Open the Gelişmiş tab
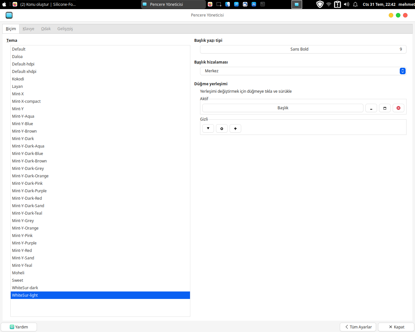Image resolution: width=415 pixels, height=332 pixels. [65, 29]
